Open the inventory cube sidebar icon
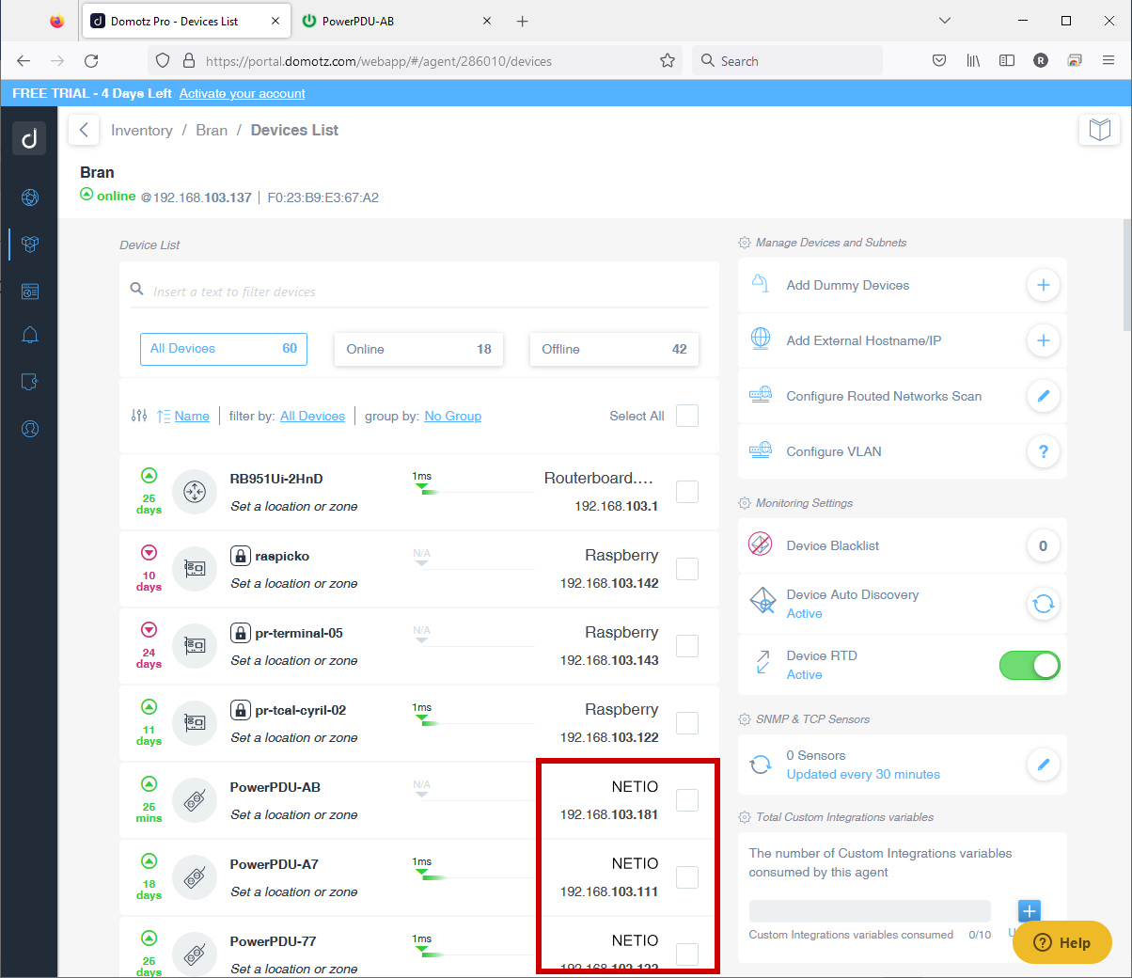 click(30, 244)
